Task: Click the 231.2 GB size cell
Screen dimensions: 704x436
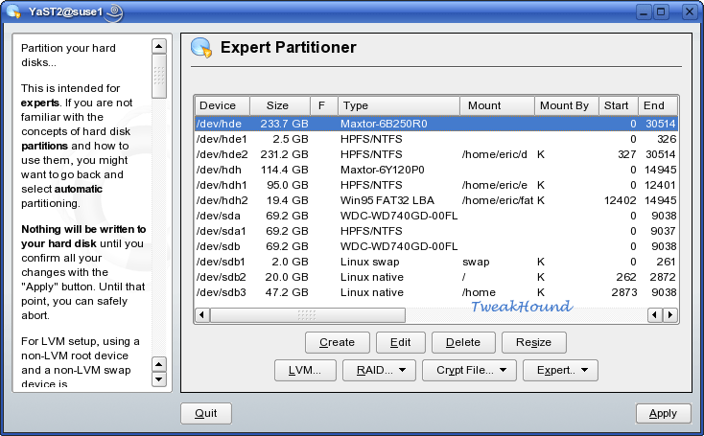Action: pos(284,154)
